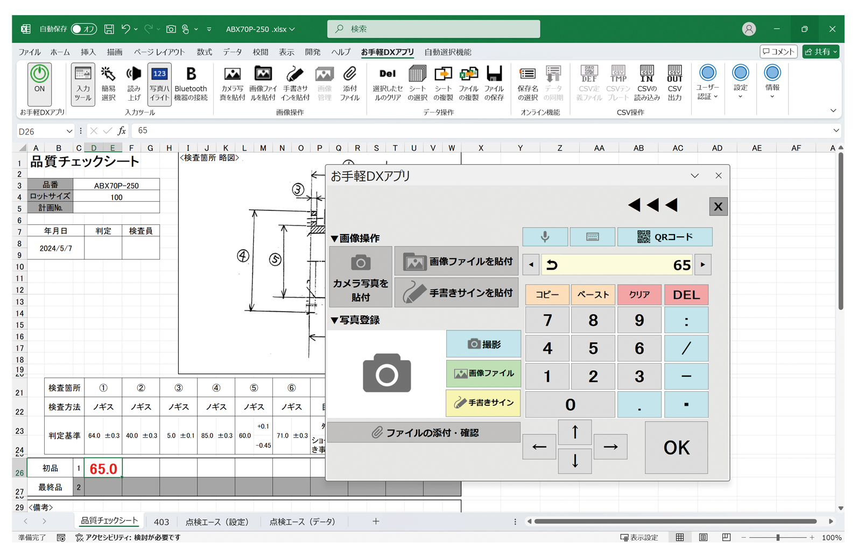The image size is (858, 557).
Task: Click the microphone voice input button
Action: pos(545,237)
